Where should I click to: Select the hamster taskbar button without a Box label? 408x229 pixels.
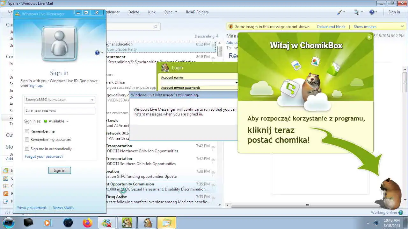click(147, 223)
